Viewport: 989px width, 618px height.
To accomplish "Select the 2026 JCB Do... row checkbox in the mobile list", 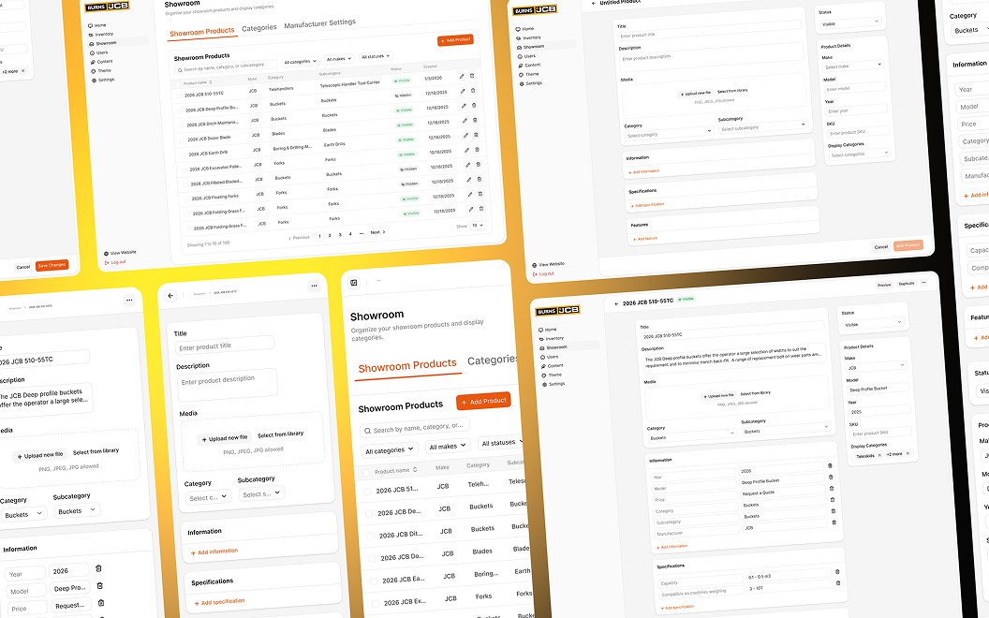I will 372,558.
